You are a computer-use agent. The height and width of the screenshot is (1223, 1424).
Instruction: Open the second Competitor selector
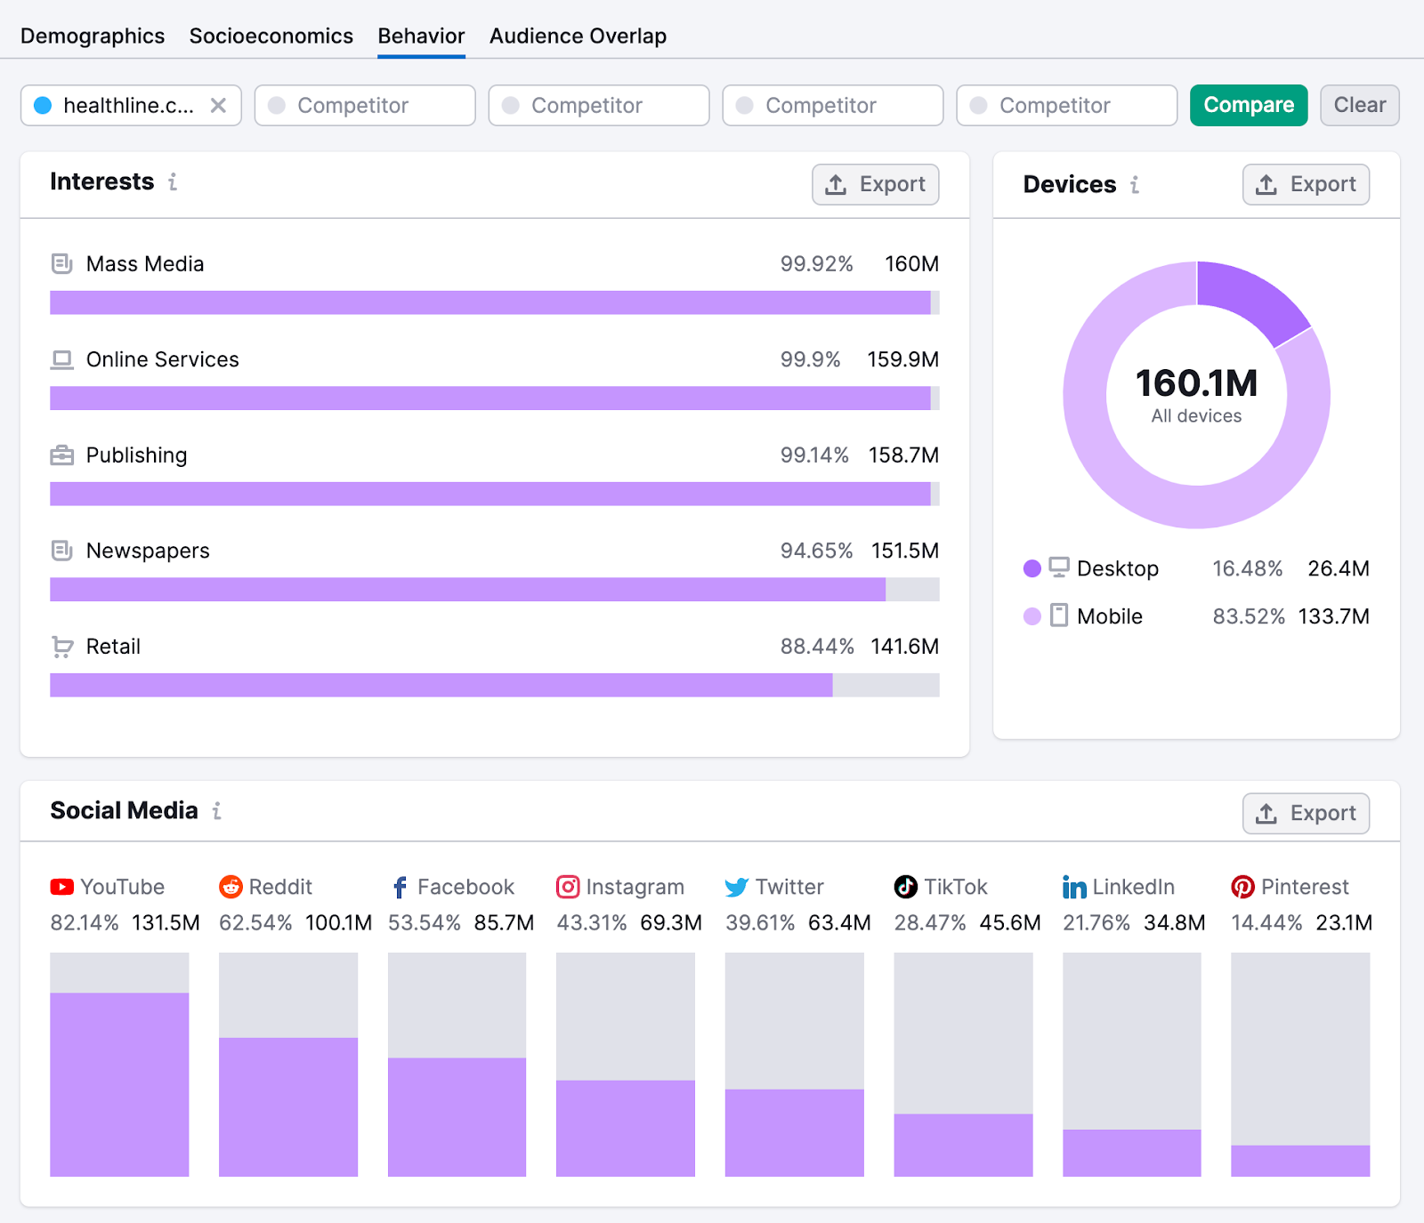click(598, 105)
